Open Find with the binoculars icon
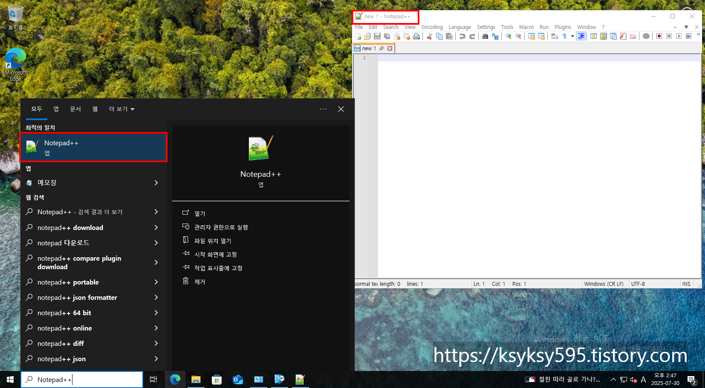705x388 pixels. coord(485,36)
